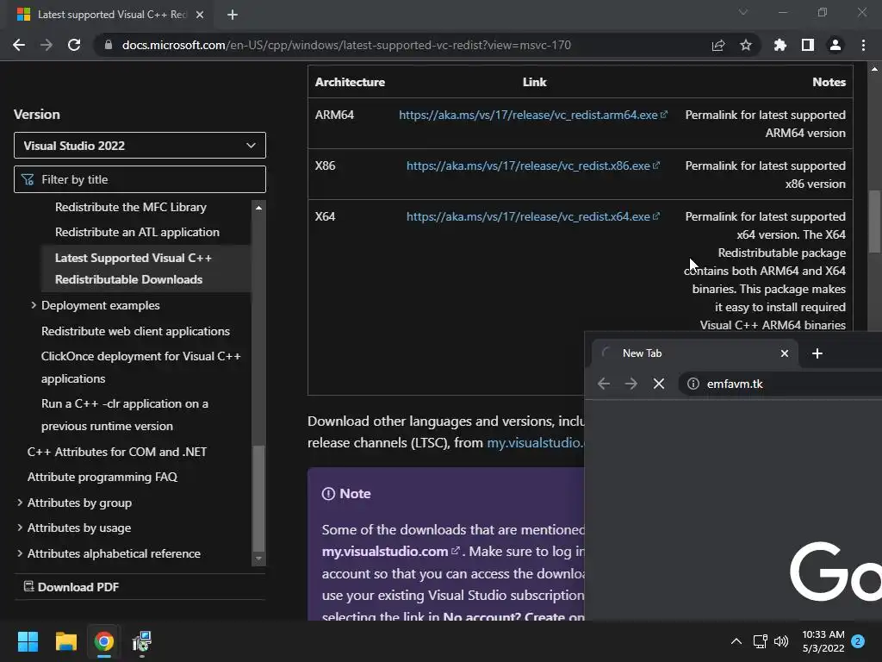Click the Download PDF button
This screenshot has width=882, height=662.
71,586
